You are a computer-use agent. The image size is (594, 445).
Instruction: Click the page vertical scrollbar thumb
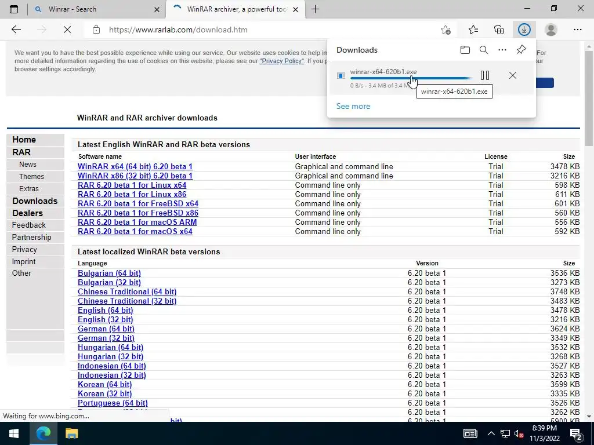[x=589, y=99]
